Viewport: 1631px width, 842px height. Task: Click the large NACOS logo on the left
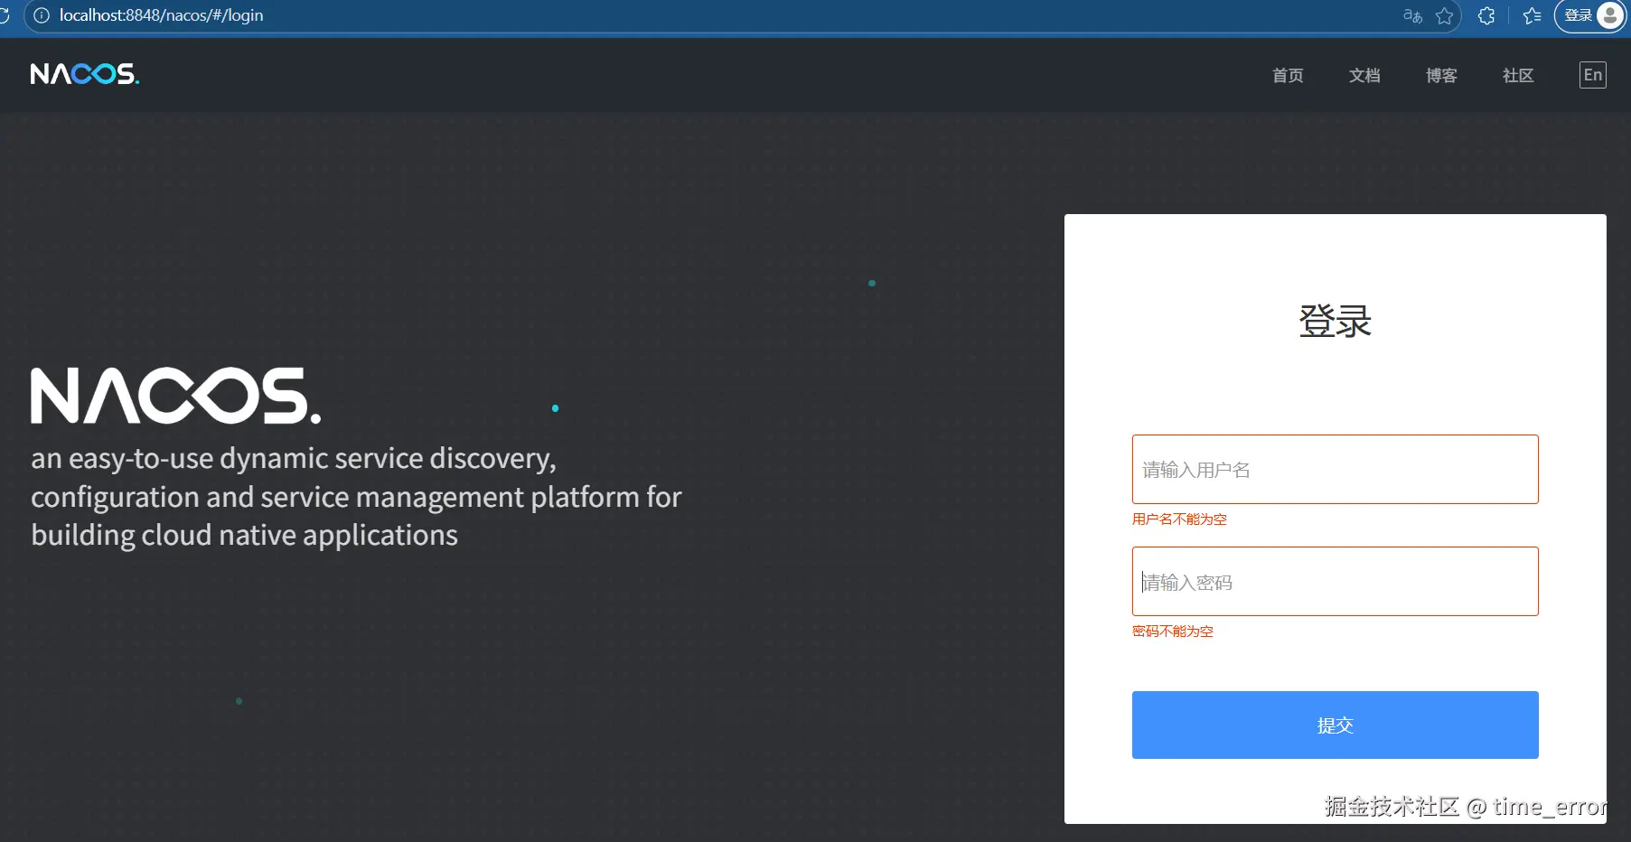(175, 396)
